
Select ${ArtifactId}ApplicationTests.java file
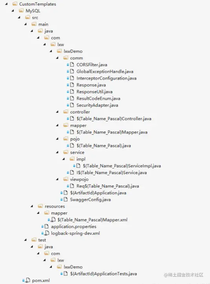[x=104, y=274]
